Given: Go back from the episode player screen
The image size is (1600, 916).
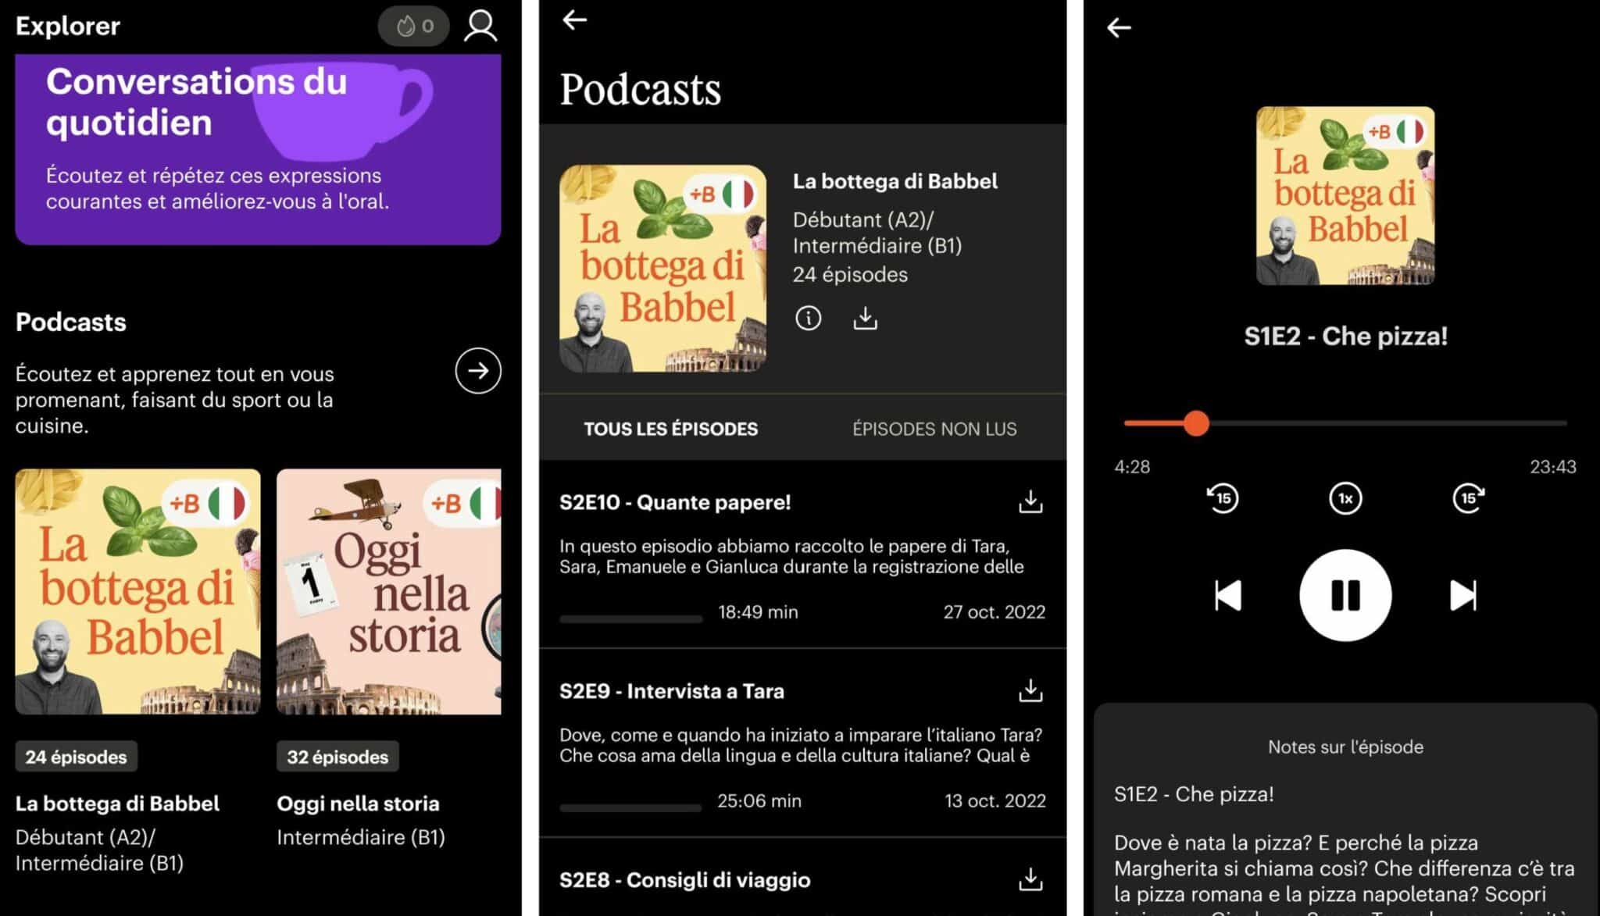Looking at the screenshot, I should (1119, 27).
